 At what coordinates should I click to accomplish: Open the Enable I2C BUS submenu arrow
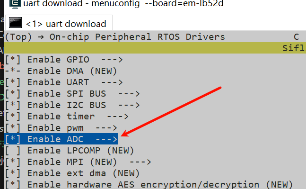[129, 105]
